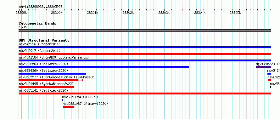Screen dimensions: 280x119
Task: Open the esv3585577 (1000GenomesConsortiumPhase3) label
Action: tap(57, 77)
